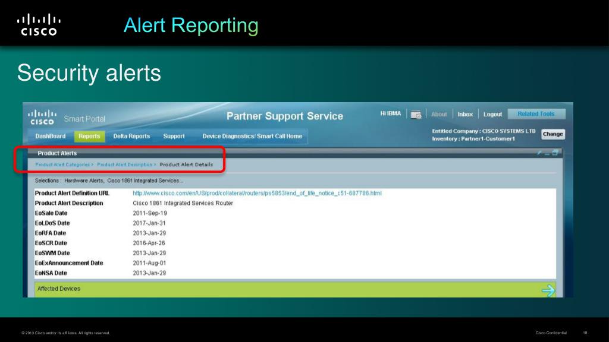Click the 'EoRFA Date' label
The image size is (609, 342).
click(51, 233)
